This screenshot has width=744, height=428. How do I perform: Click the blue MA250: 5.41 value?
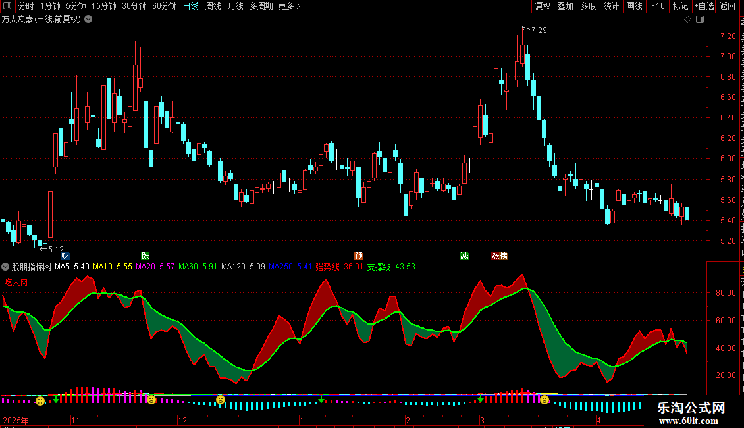pyautogui.click(x=290, y=267)
